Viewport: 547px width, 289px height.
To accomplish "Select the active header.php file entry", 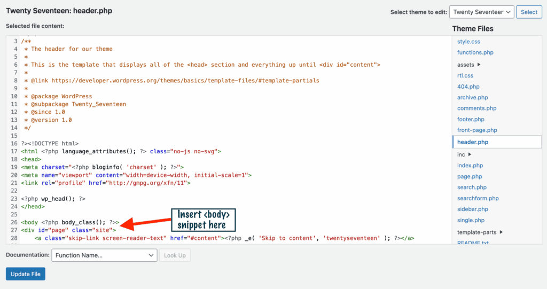I will pos(497,142).
